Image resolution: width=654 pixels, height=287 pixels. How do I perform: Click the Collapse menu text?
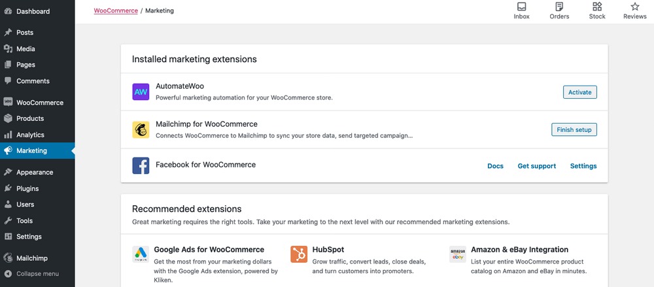tap(37, 274)
